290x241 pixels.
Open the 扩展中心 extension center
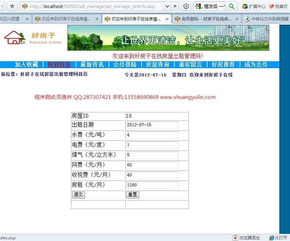254,7
